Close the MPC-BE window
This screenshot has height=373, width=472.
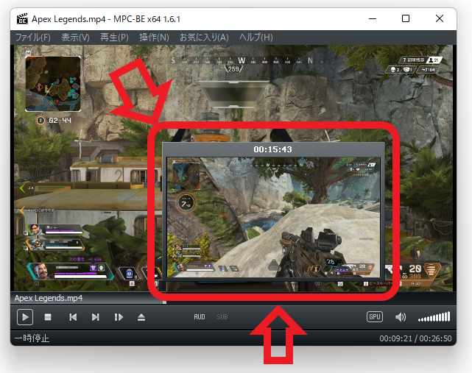[440, 18]
